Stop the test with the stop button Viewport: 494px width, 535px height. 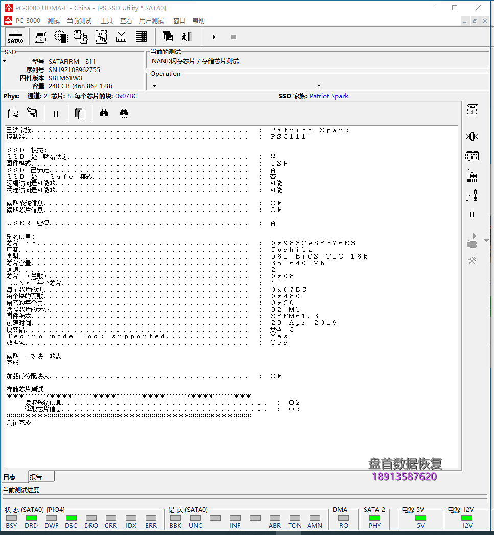click(x=233, y=37)
